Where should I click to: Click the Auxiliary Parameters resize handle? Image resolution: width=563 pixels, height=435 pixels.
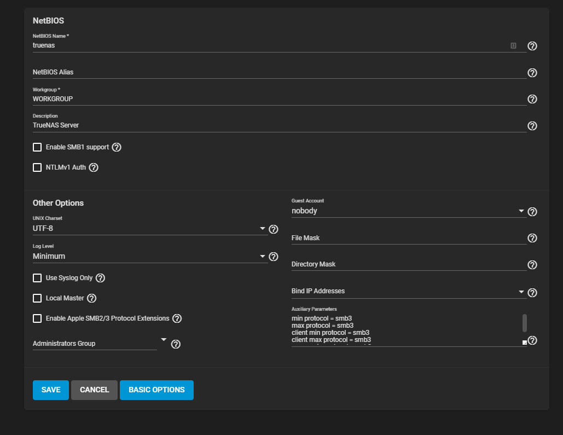[525, 343]
